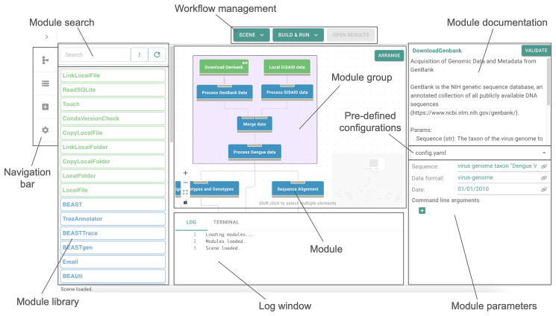This screenshot has width=556, height=316.
Task: Open the Scene dropdown menu
Action: click(251, 34)
